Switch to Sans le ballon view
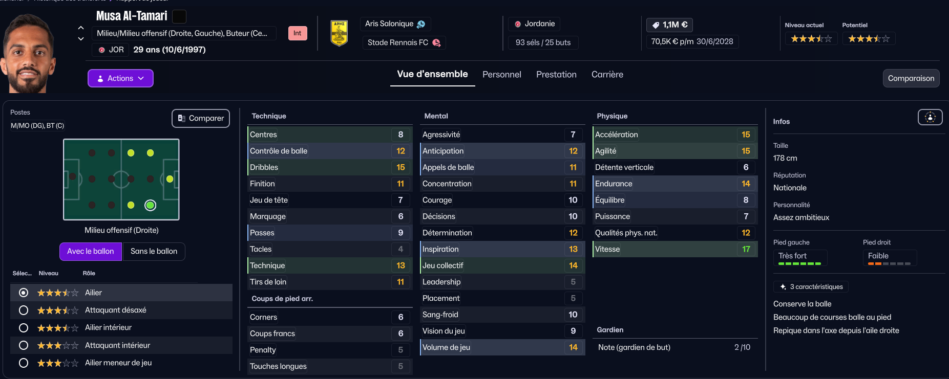 tap(154, 251)
